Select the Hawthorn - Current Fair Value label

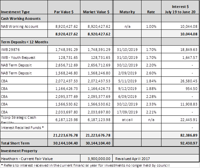27,158
